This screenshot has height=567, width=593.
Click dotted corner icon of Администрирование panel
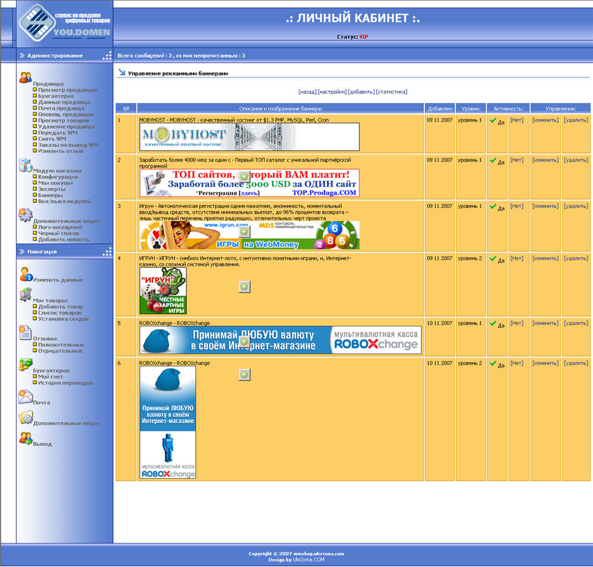(x=107, y=55)
